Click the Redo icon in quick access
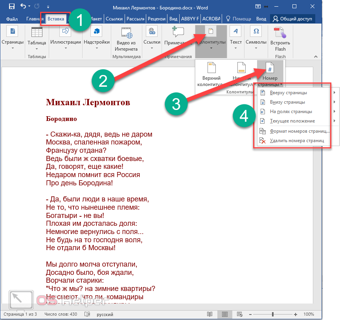 [37, 6]
